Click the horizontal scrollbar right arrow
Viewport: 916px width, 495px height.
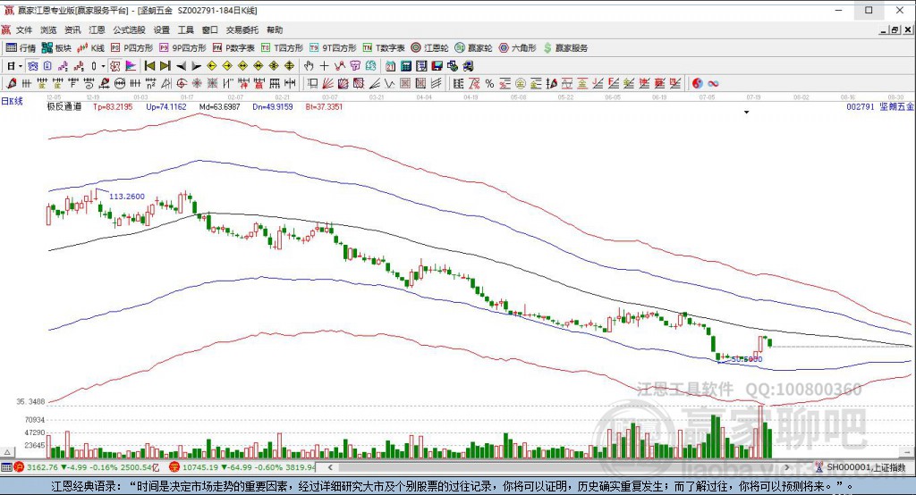coord(786,467)
